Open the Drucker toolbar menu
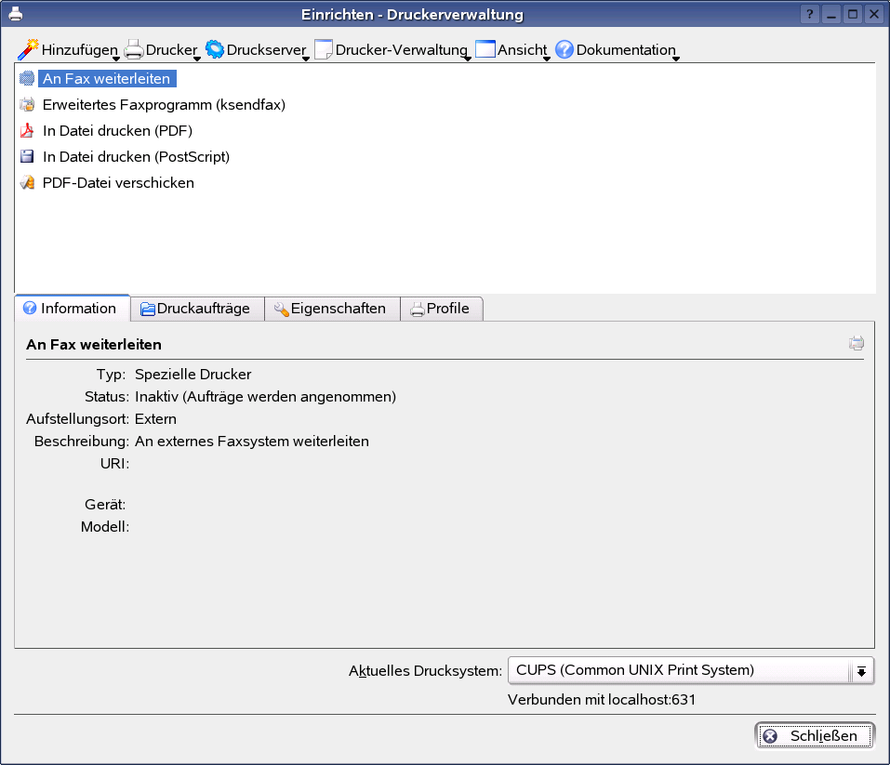 tap(163, 50)
